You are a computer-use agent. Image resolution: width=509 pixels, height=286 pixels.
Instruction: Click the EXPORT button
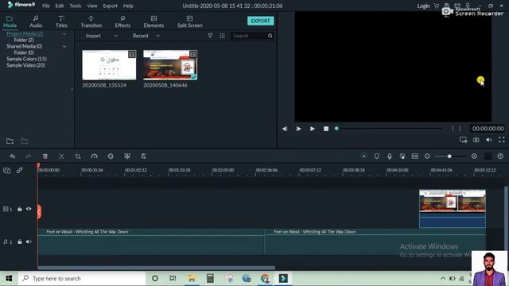(x=260, y=21)
